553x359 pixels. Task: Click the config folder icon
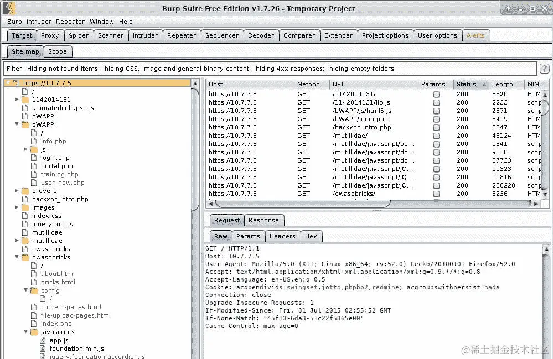(x=34, y=290)
